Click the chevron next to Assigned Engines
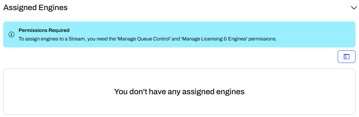Image resolution: width=359 pixels, height=117 pixels. [x=354, y=8]
